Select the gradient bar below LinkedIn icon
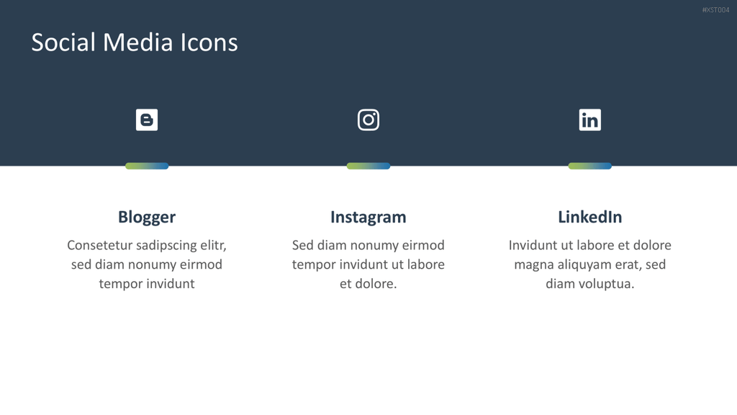 (590, 166)
